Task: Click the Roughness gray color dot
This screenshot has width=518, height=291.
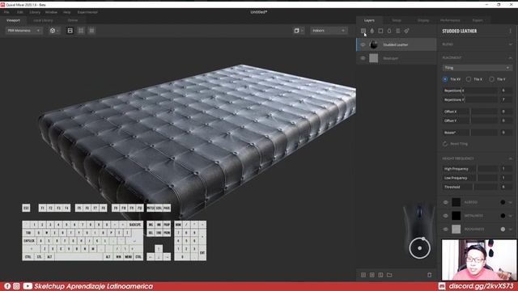Action: pos(503,229)
